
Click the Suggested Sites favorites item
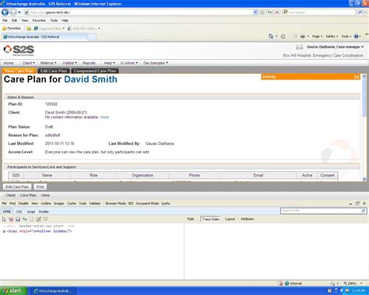coord(49,29)
